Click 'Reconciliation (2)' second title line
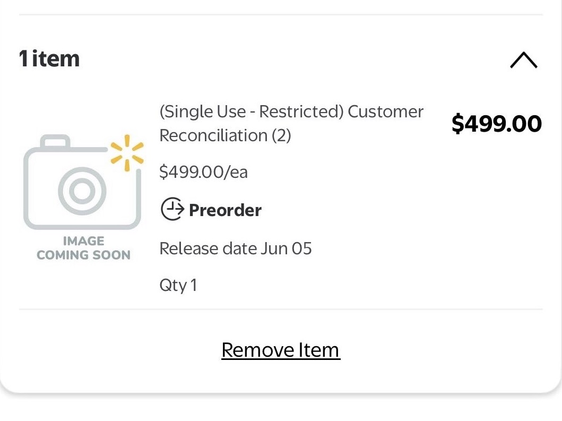This screenshot has height=421, width=562. 225,135
